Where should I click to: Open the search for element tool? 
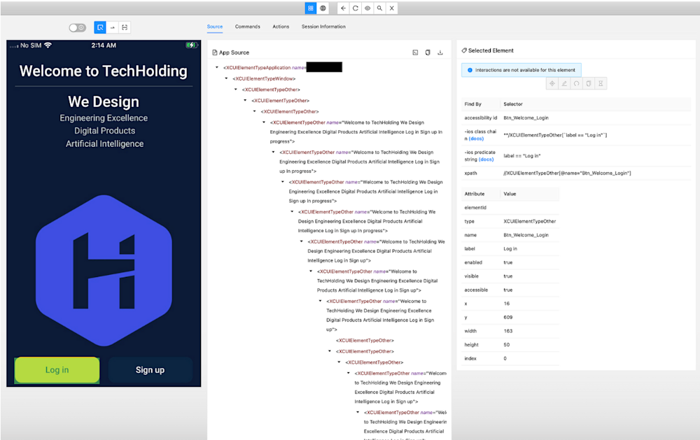click(379, 8)
